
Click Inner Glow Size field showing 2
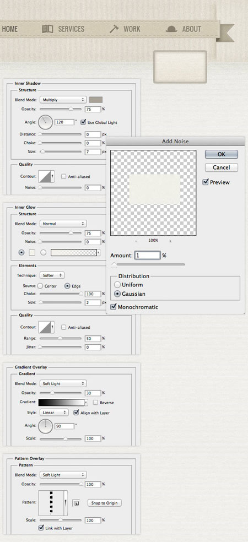pyautogui.click(x=93, y=302)
